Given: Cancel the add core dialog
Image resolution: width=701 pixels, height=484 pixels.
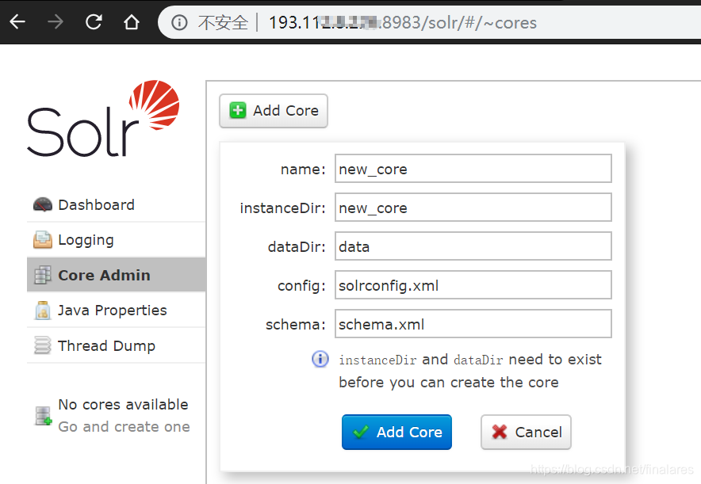Looking at the screenshot, I should tap(526, 432).
